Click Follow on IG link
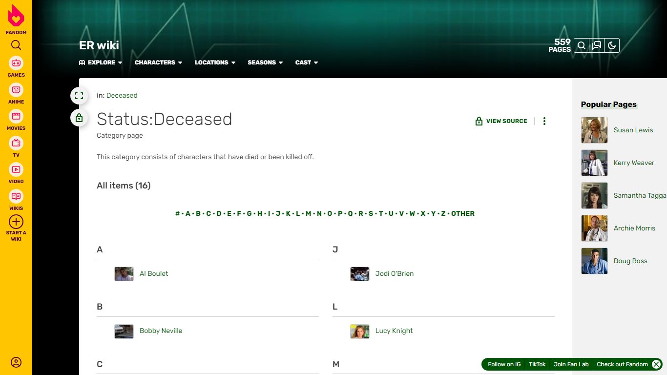The height and width of the screenshot is (375, 667). click(504, 364)
